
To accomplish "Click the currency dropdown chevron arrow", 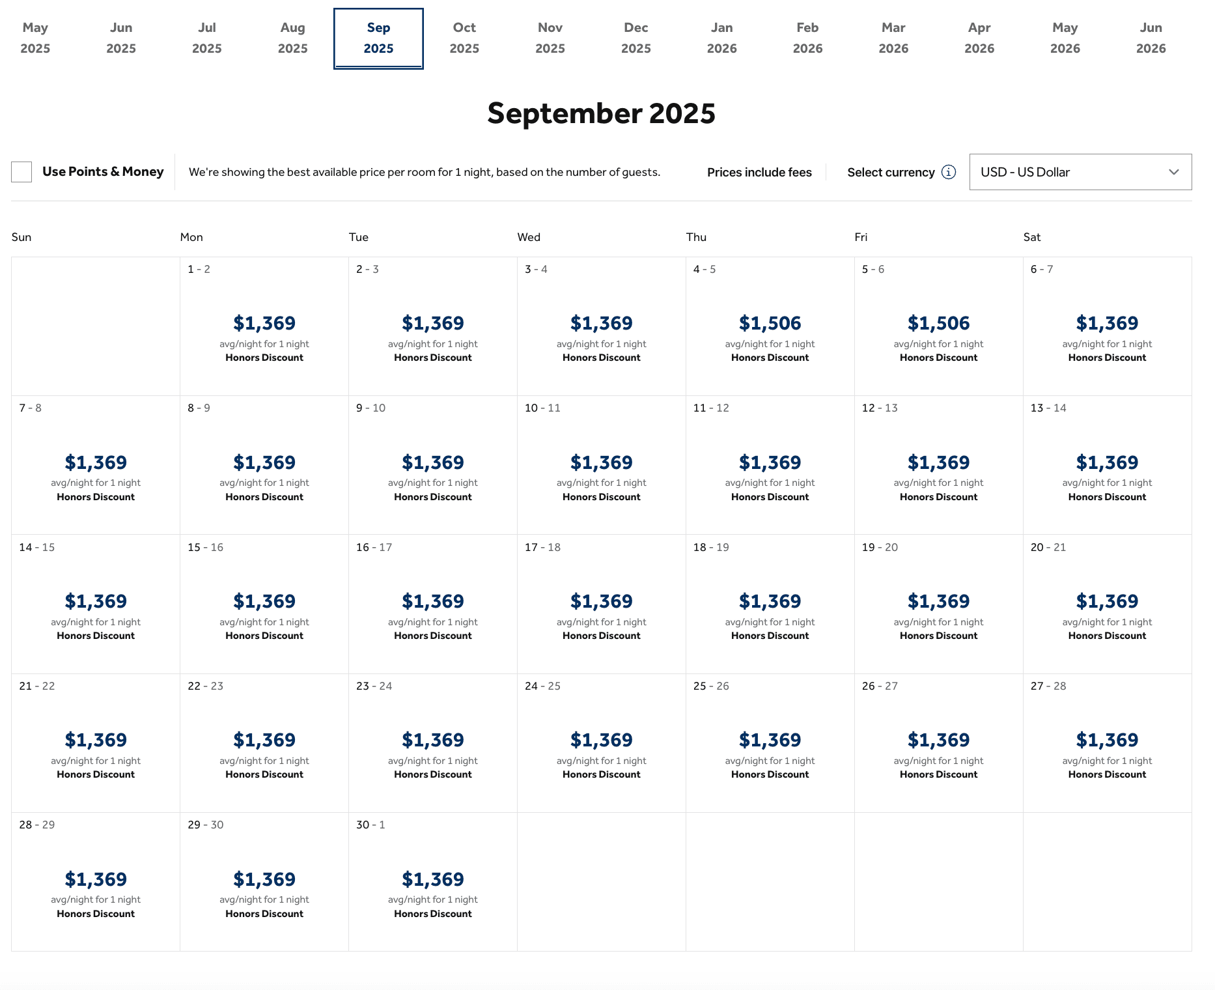I will coord(1173,172).
